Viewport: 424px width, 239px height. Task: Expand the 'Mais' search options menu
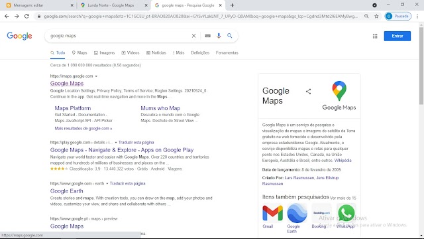click(x=179, y=53)
